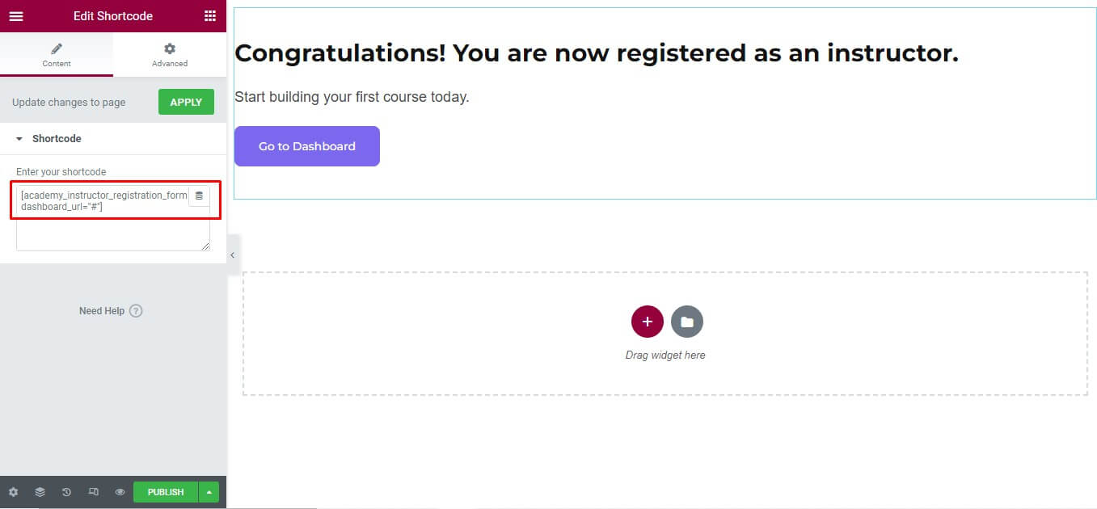Open the Elementor hamburger menu
Image resolution: width=1097 pixels, height=509 pixels.
coord(16,16)
